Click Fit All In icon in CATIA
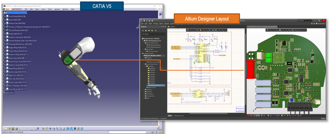 (47, 129)
